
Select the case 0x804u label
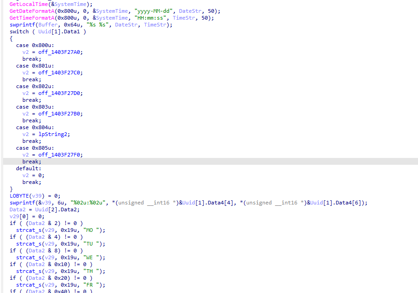35,128
